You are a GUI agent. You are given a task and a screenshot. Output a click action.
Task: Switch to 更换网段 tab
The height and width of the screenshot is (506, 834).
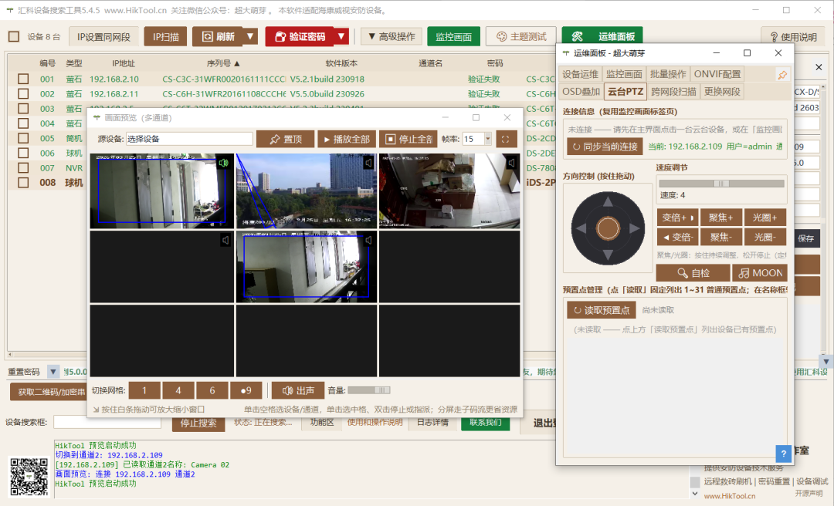click(722, 92)
